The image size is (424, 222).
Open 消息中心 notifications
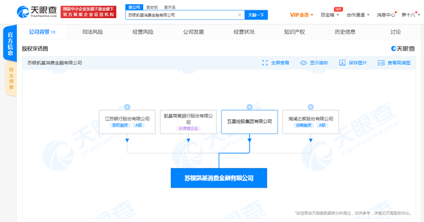(386, 15)
